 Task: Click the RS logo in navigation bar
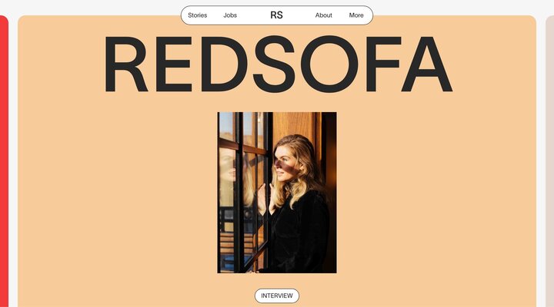[276, 15]
